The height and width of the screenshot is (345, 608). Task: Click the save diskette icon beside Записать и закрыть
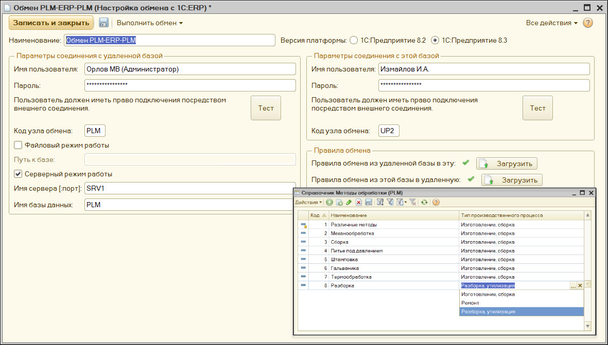pyautogui.click(x=103, y=23)
